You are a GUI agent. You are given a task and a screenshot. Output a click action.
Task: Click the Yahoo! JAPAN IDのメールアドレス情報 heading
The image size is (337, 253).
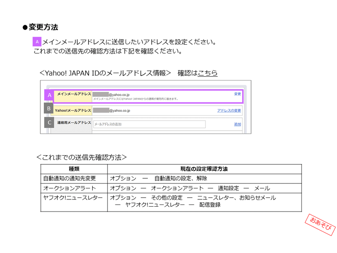105,73
